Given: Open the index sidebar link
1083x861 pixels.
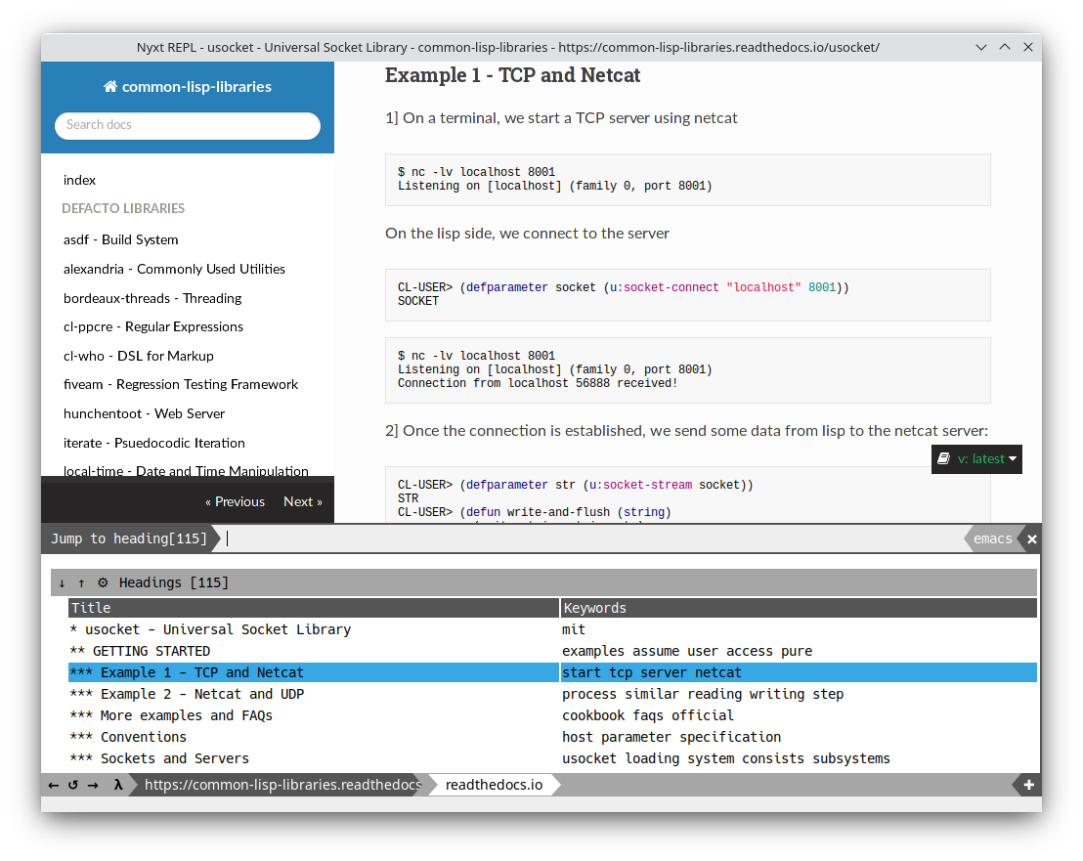Looking at the screenshot, I should pos(79,180).
